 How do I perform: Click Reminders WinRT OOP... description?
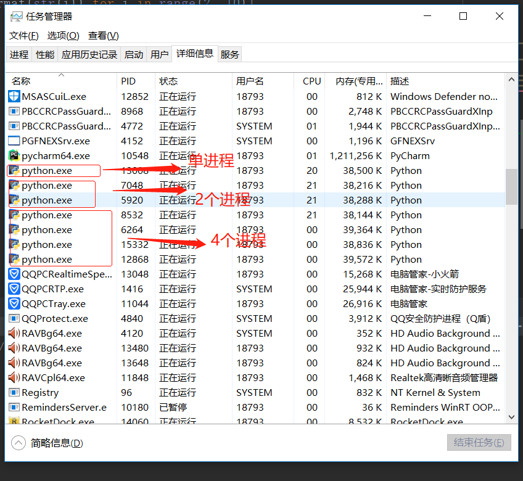[445, 407]
